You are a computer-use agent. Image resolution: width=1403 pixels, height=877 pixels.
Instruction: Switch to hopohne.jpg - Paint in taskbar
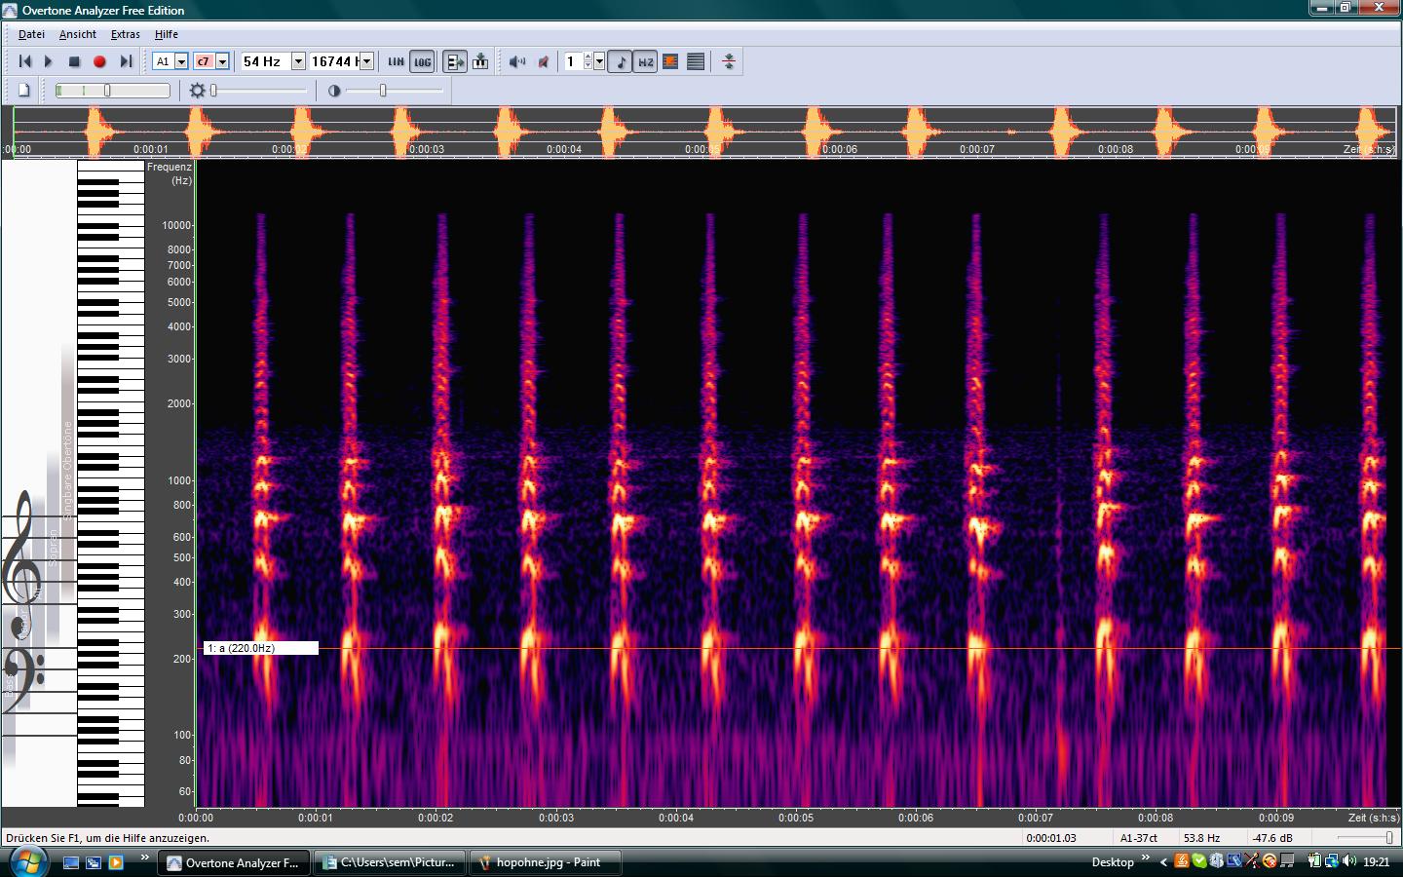tap(546, 862)
